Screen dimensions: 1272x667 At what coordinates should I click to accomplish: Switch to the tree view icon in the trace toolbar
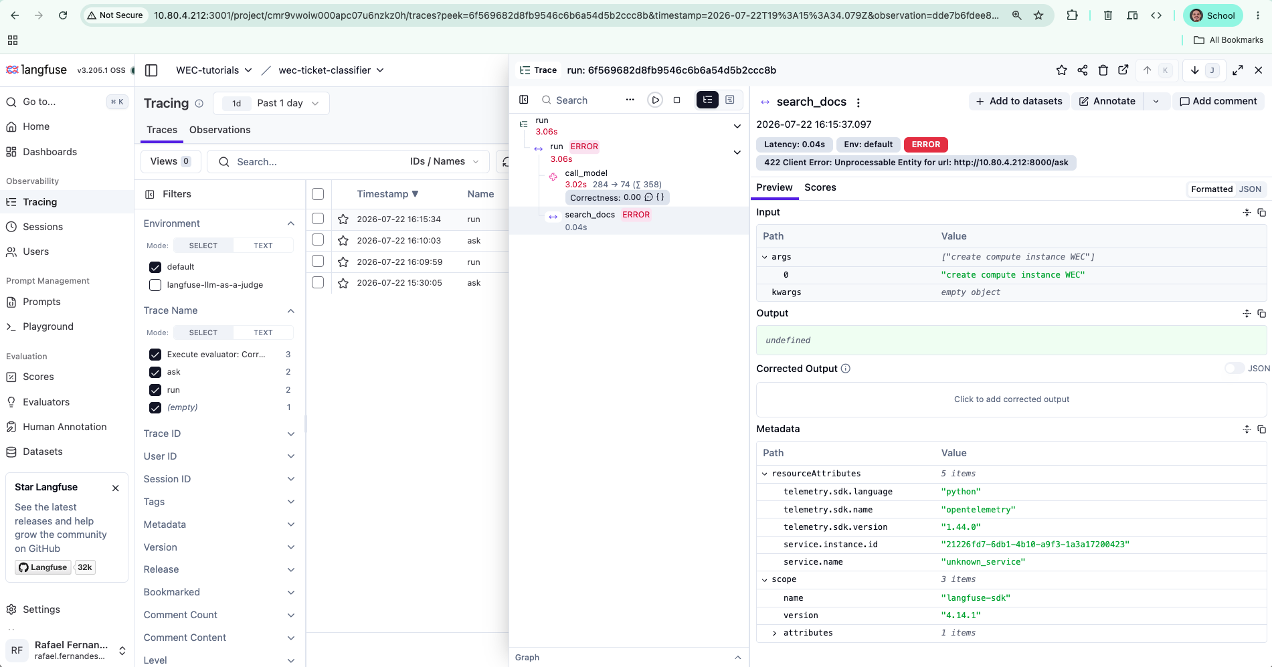click(x=707, y=100)
